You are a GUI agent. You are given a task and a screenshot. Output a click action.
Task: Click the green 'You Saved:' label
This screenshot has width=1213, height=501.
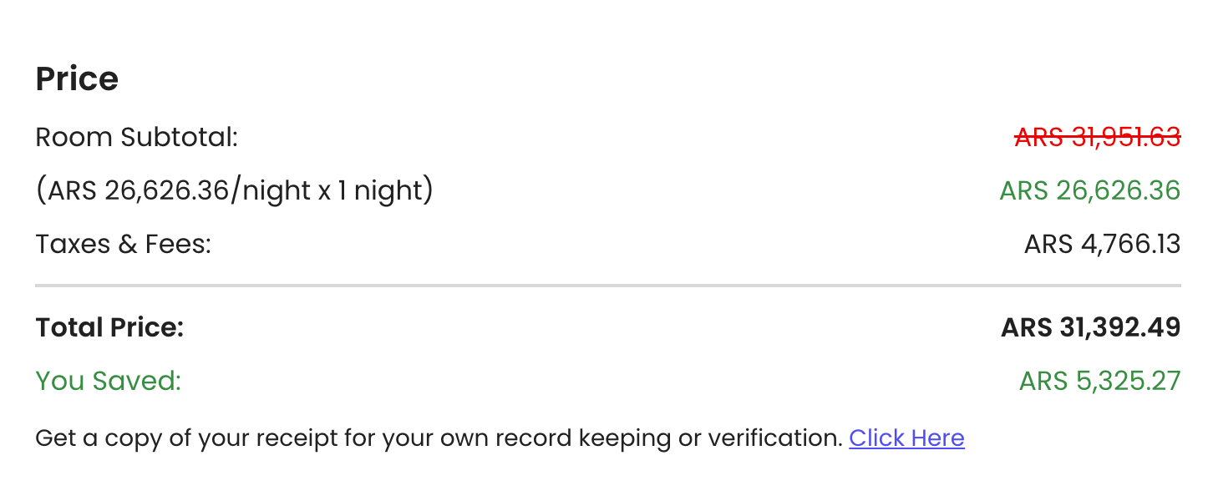(x=108, y=381)
